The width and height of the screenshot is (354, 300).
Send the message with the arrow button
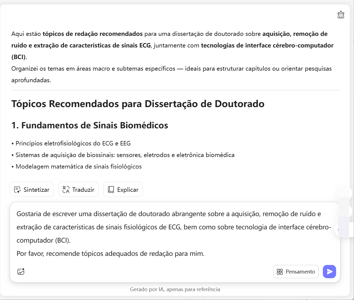click(x=329, y=272)
